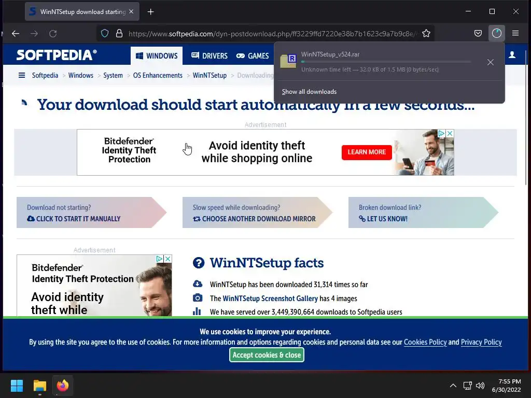
Task: Open the Windows Start menu
Action: tap(17, 386)
